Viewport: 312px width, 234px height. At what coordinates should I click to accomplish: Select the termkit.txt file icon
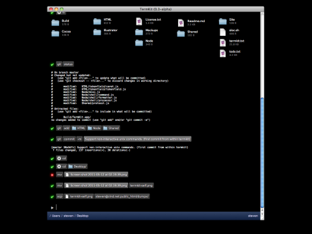coord(223,43)
